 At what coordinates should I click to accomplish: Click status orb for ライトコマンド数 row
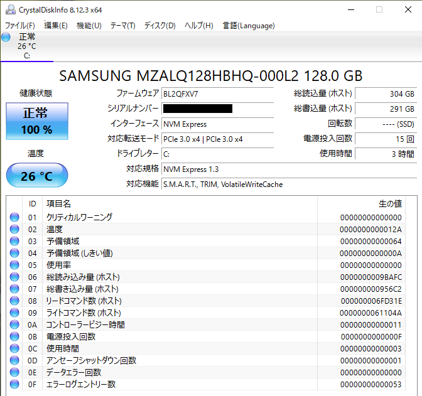(14, 313)
